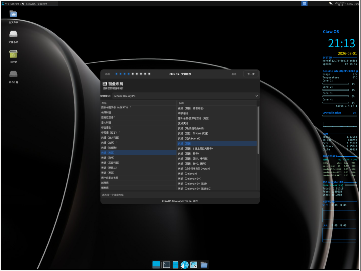The height and width of the screenshot is (271, 361).
Task: Open the file manager drawer dock icon
Action: [176, 265]
